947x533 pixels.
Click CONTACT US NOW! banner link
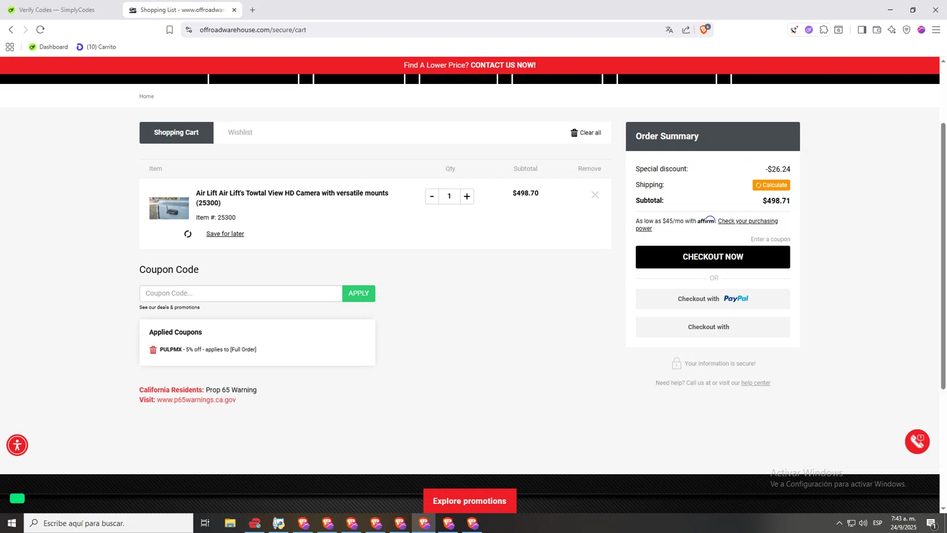(503, 65)
